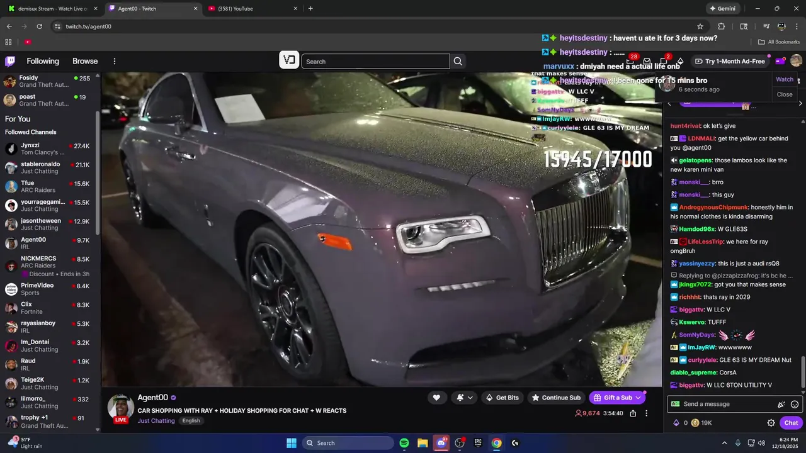Select rayasianboy IRL channel
Screen dimensions: 806x453
point(48,327)
